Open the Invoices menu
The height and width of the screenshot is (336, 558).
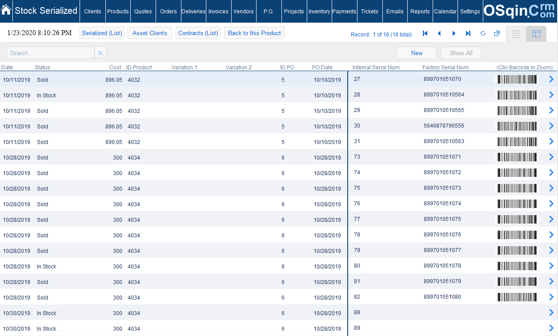[218, 11]
